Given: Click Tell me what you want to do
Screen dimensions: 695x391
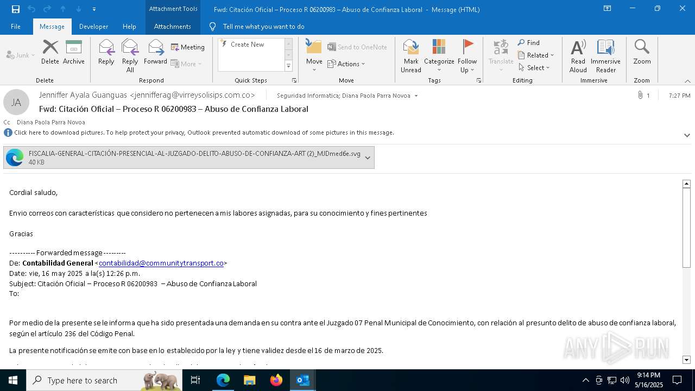Looking at the screenshot, I should (x=263, y=26).
